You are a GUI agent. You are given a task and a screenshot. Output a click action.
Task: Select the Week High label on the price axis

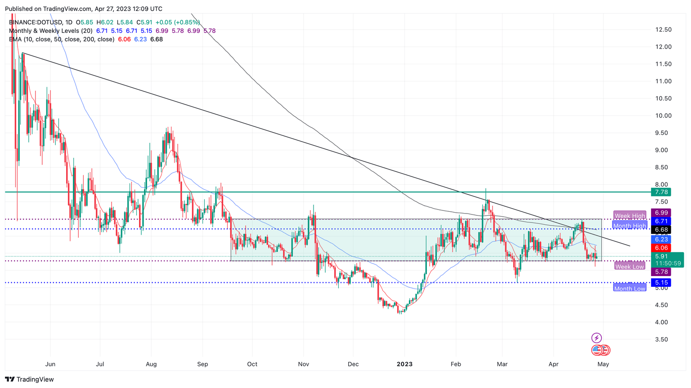pyautogui.click(x=629, y=216)
